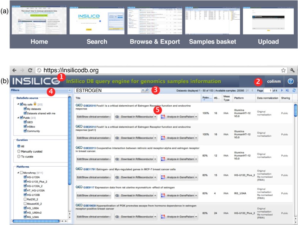Uncheck the My datasets checkbox
298x225 pixels.
[25, 109]
